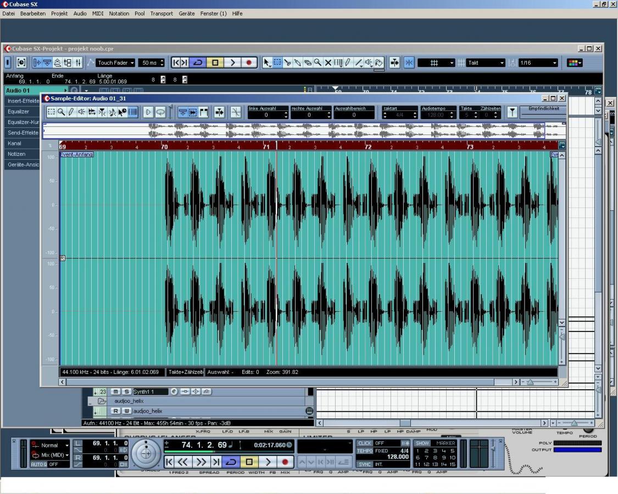
Task: Select Range Selection tool in Sample Editor
Action: 51,113
